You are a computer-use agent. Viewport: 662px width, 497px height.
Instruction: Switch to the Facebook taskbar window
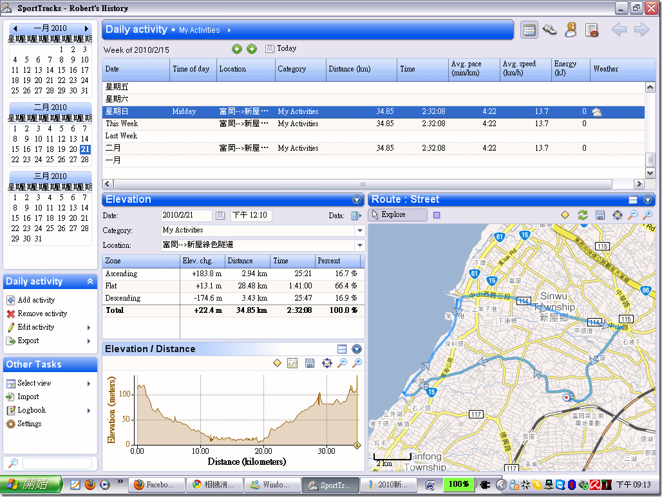point(156,485)
